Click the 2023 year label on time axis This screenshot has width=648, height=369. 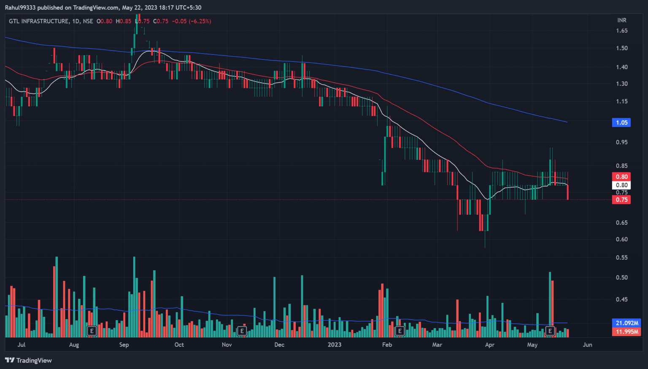click(334, 345)
